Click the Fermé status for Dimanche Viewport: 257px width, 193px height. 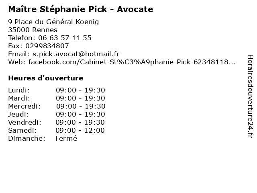[x=66, y=138]
